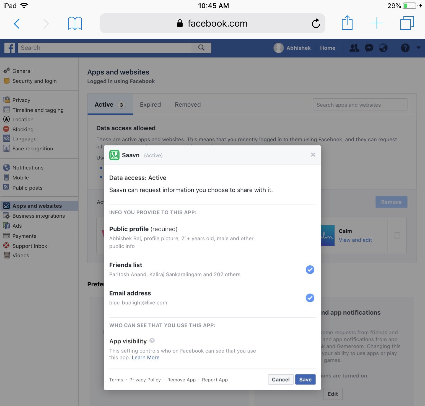Screen dimensions: 425x406
Task: Open Safari's share sheet
Action: coord(347,23)
